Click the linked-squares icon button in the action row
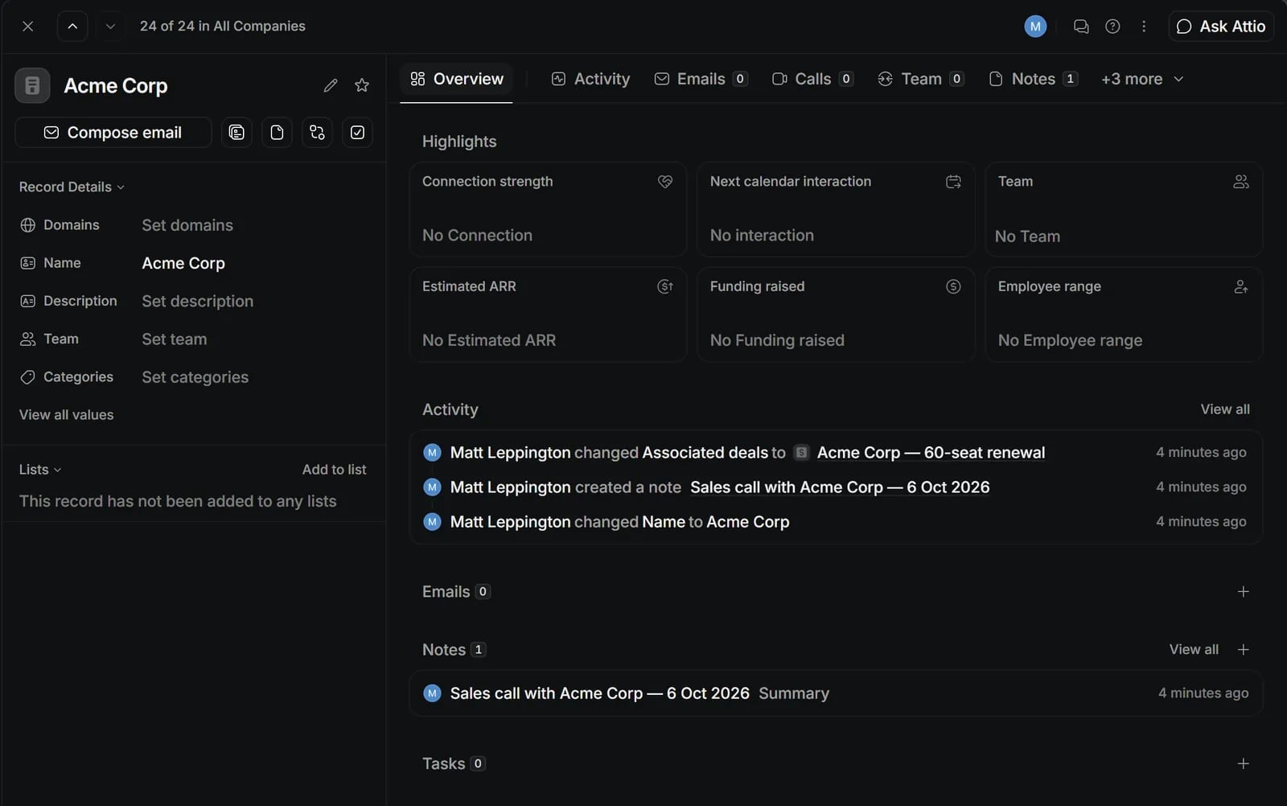 click(317, 133)
